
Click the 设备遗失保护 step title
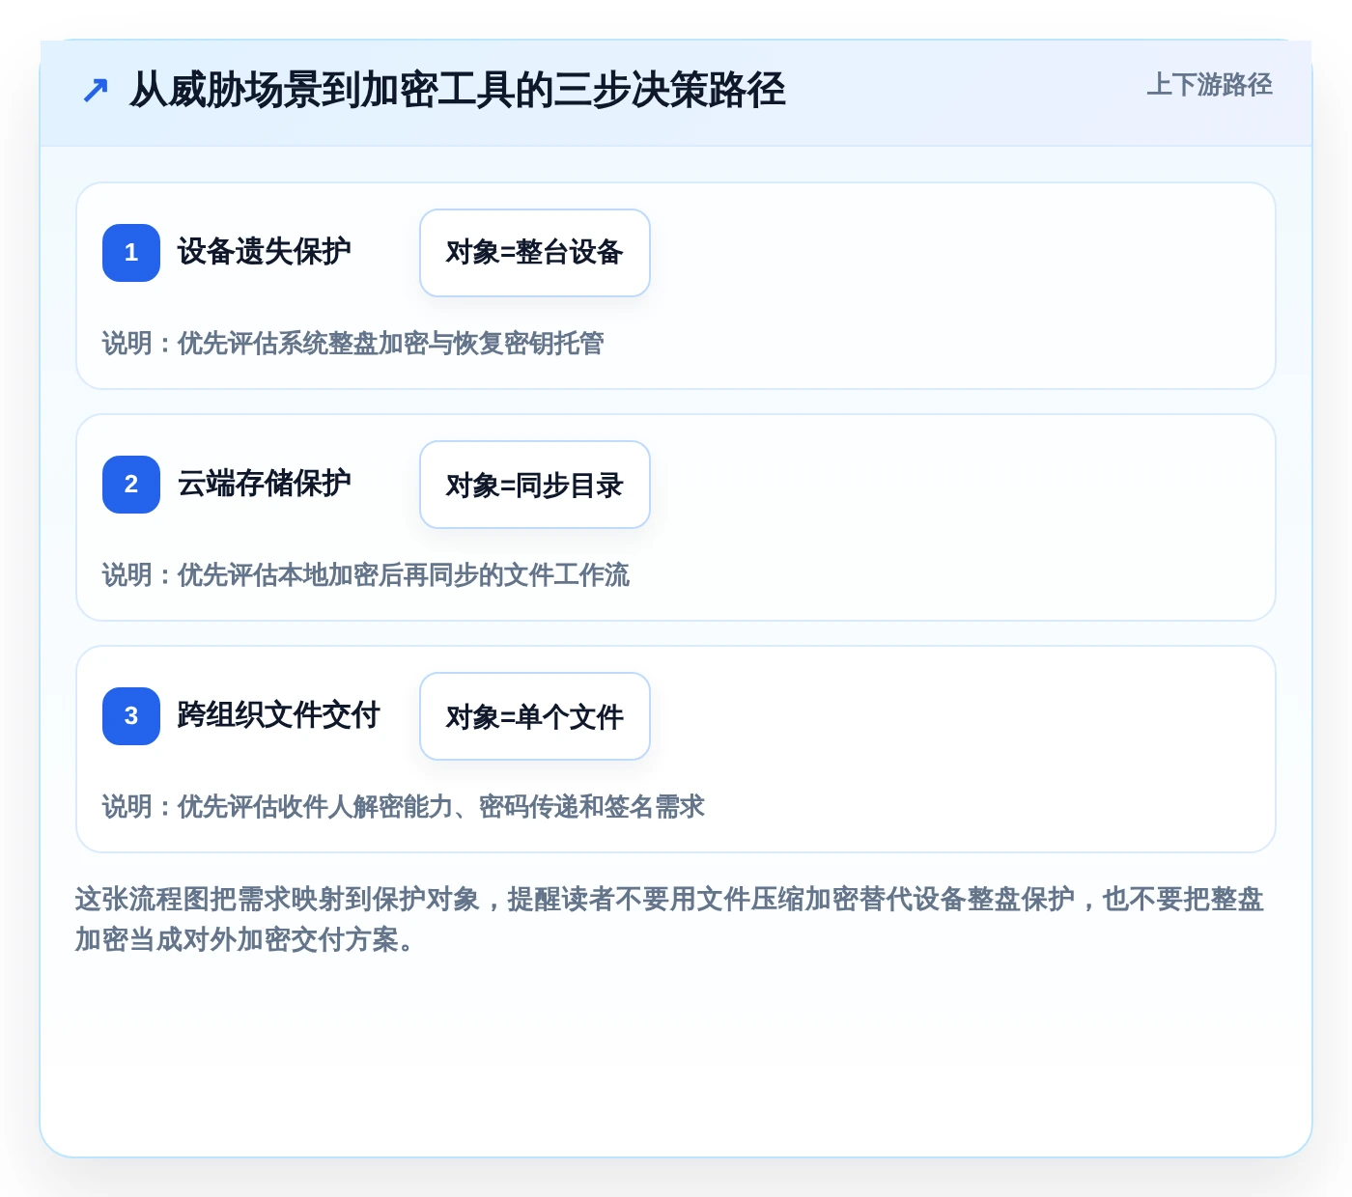click(x=264, y=252)
